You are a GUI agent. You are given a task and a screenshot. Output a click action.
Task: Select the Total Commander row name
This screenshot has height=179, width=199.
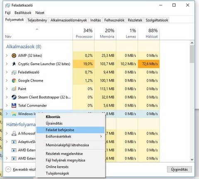coord(32,106)
